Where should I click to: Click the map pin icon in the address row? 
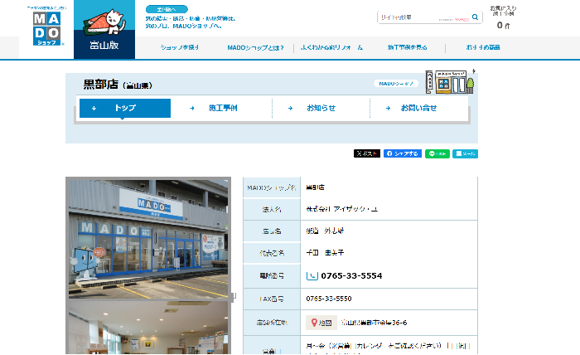314,323
